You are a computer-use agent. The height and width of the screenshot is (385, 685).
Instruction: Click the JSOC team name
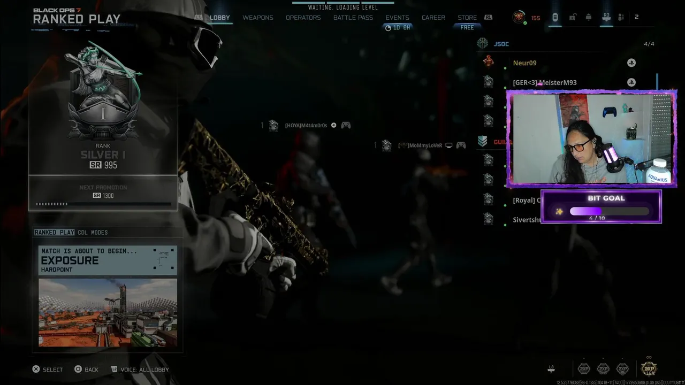click(501, 44)
